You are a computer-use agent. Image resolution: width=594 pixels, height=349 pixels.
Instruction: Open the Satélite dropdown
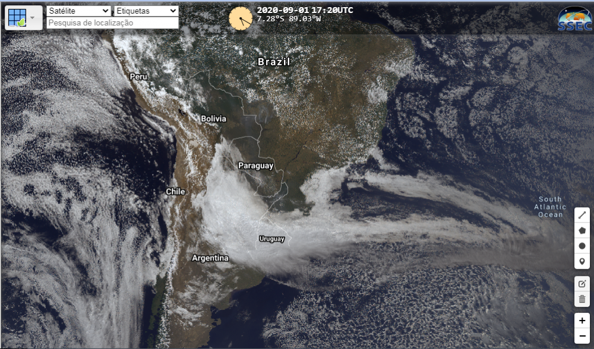click(79, 11)
